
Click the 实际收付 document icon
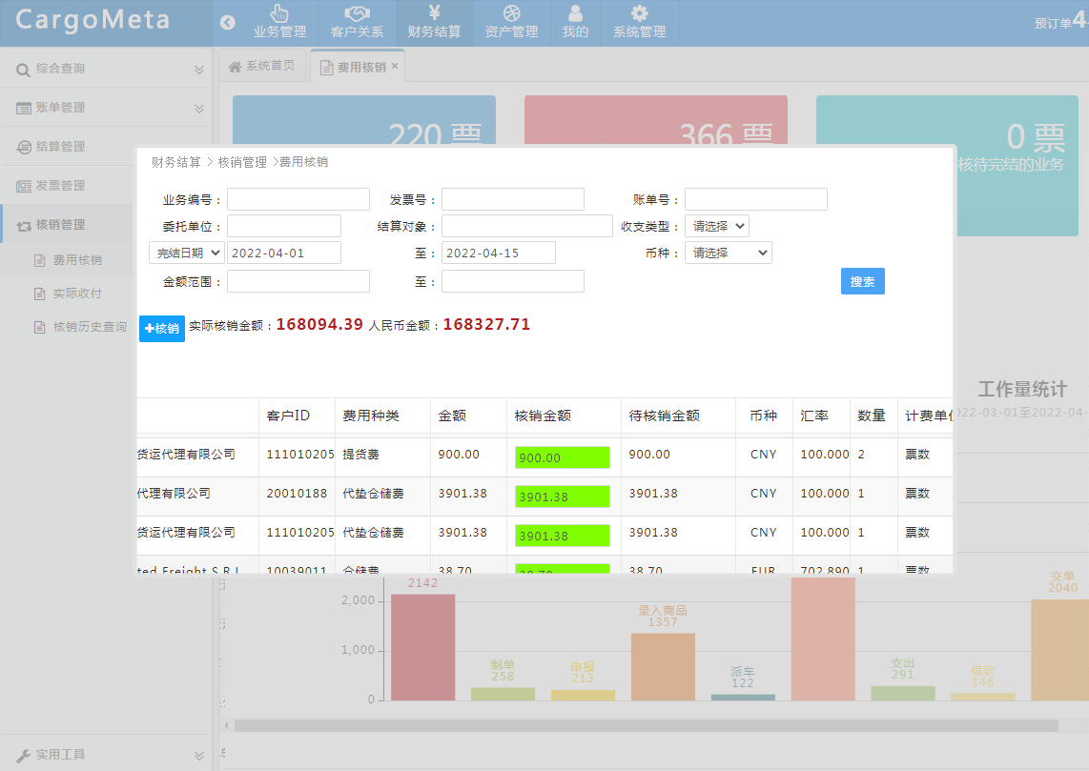click(x=40, y=294)
